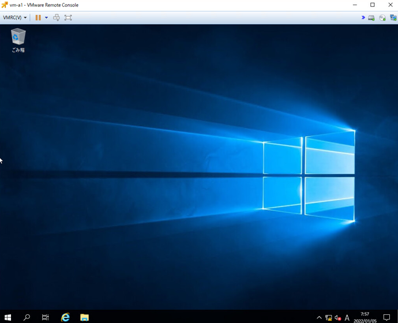Expand the double-chevron devices arrow
The image size is (398, 323).
point(363,17)
